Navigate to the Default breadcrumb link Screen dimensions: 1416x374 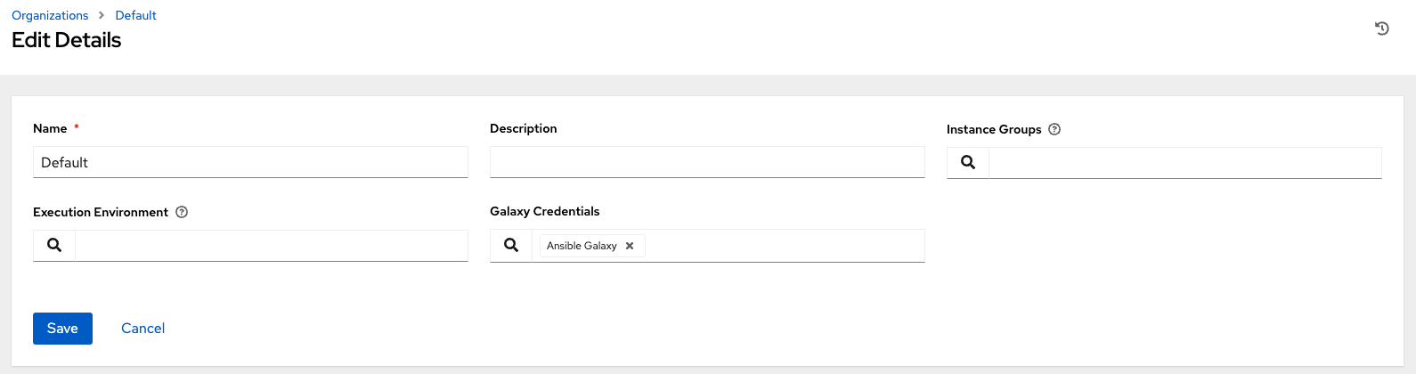(x=135, y=15)
